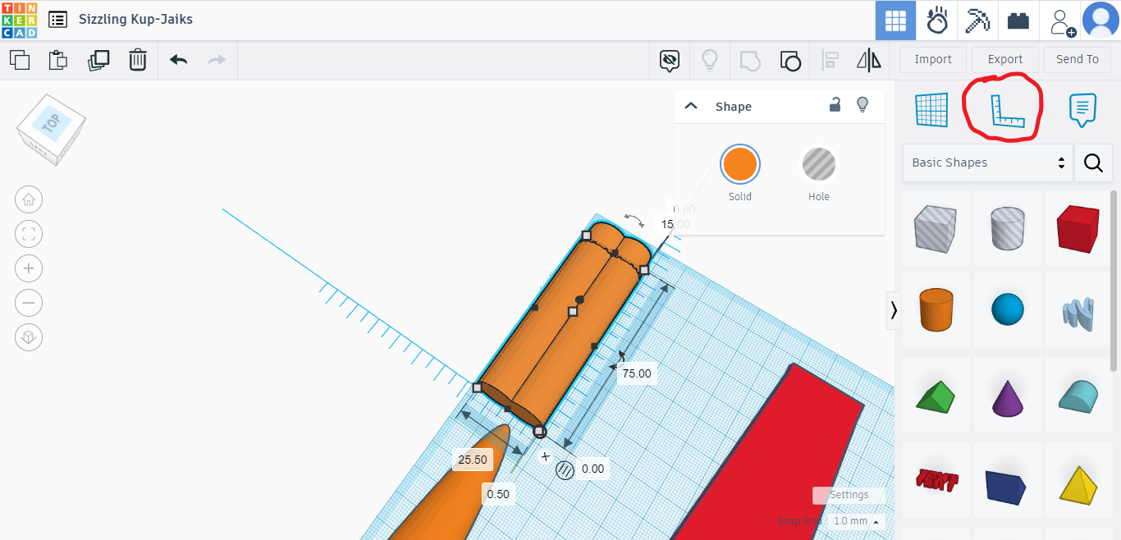Viewport: 1121px width, 540px height.
Task: Open the Tinkercad logo home
Action: pyautogui.click(x=19, y=20)
